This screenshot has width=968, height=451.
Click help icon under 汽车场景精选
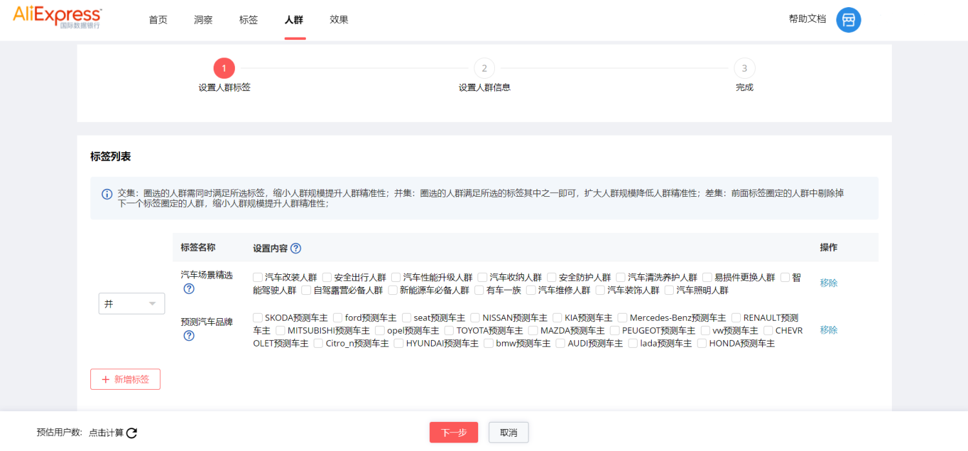pyautogui.click(x=189, y=289)
